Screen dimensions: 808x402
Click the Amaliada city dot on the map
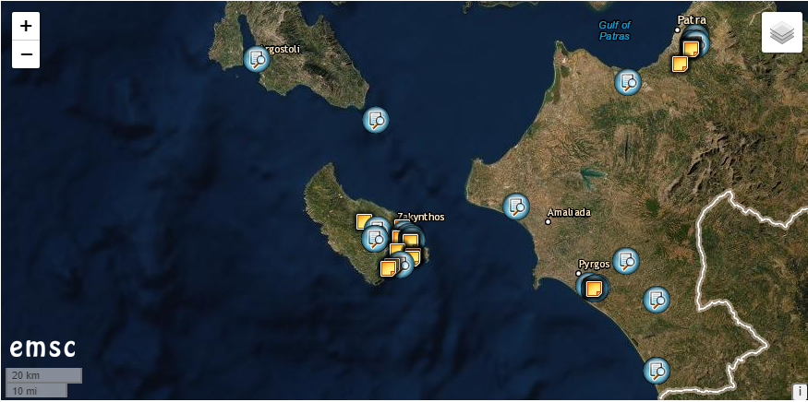point(548,221)
